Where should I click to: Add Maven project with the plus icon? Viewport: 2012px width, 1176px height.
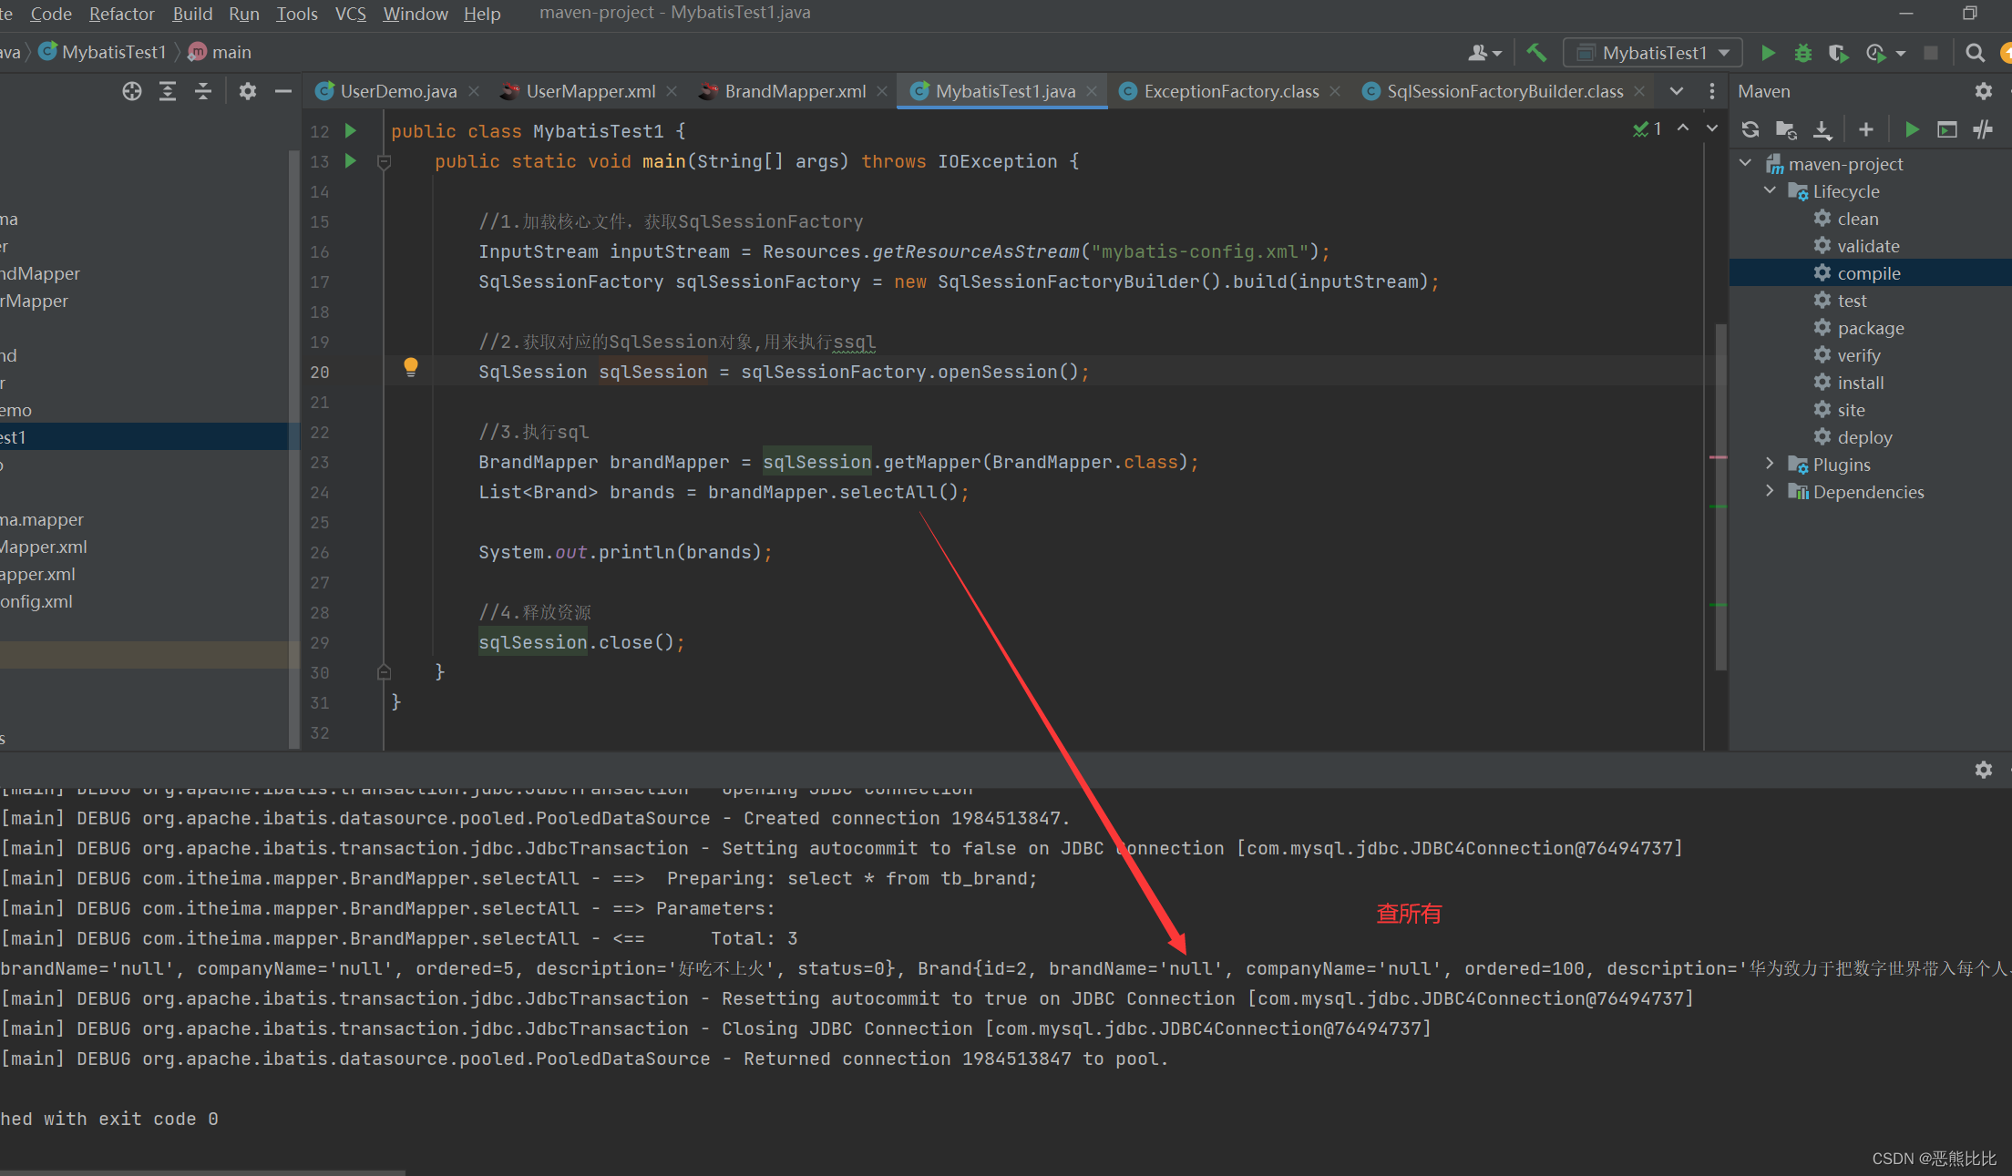tap(1866, 129)
